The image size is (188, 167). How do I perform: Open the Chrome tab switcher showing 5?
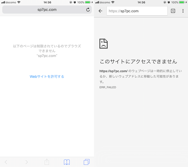click(173, 11)
